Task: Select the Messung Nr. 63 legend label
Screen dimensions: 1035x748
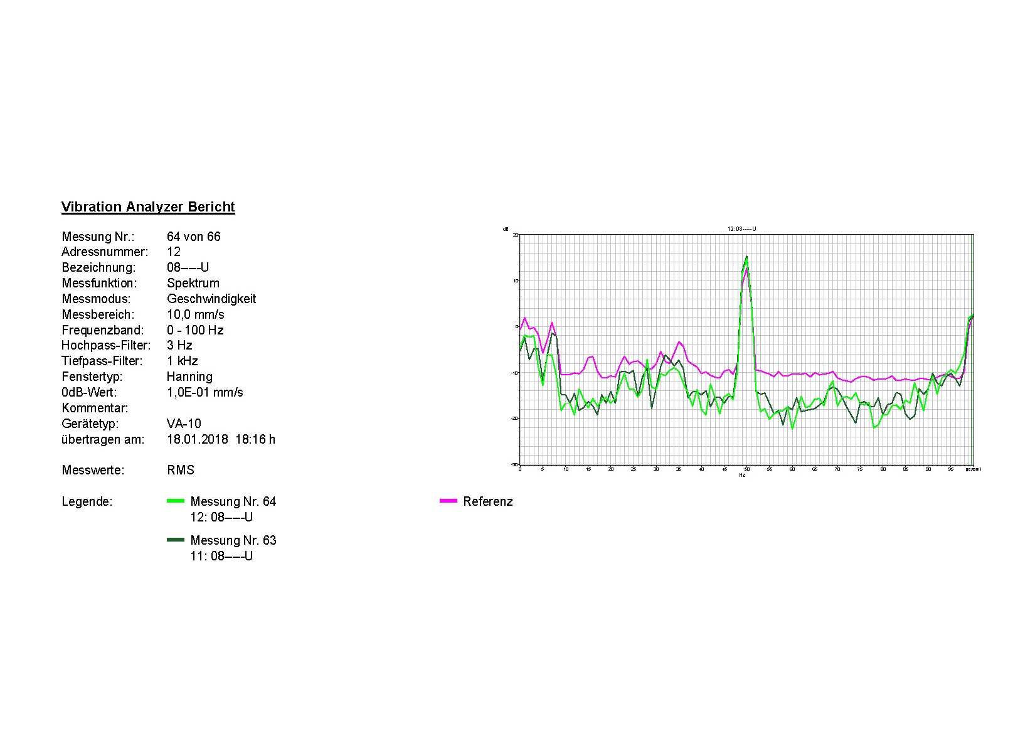Action: pyautogui.click(x=233, y=540)
